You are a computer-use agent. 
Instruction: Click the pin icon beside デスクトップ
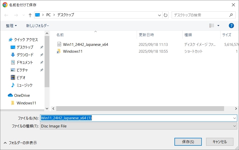pyautogui.click(x=42, y=47)
